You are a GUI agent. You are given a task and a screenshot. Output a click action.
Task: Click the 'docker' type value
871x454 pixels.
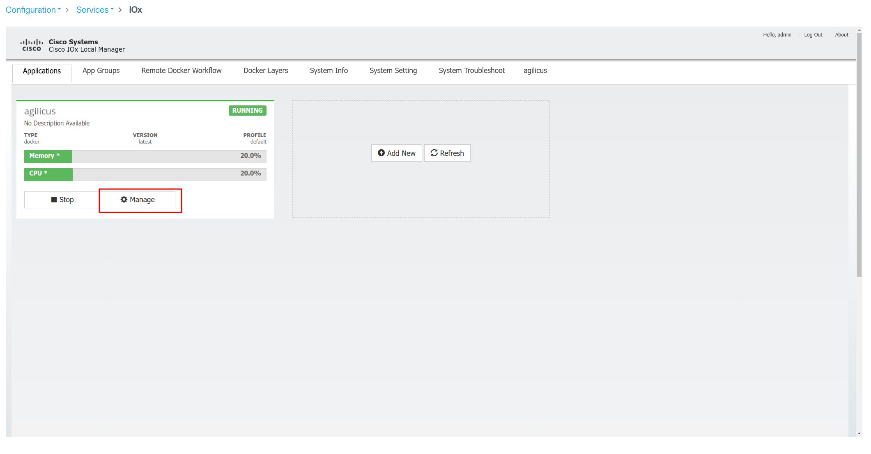point(32,142)
